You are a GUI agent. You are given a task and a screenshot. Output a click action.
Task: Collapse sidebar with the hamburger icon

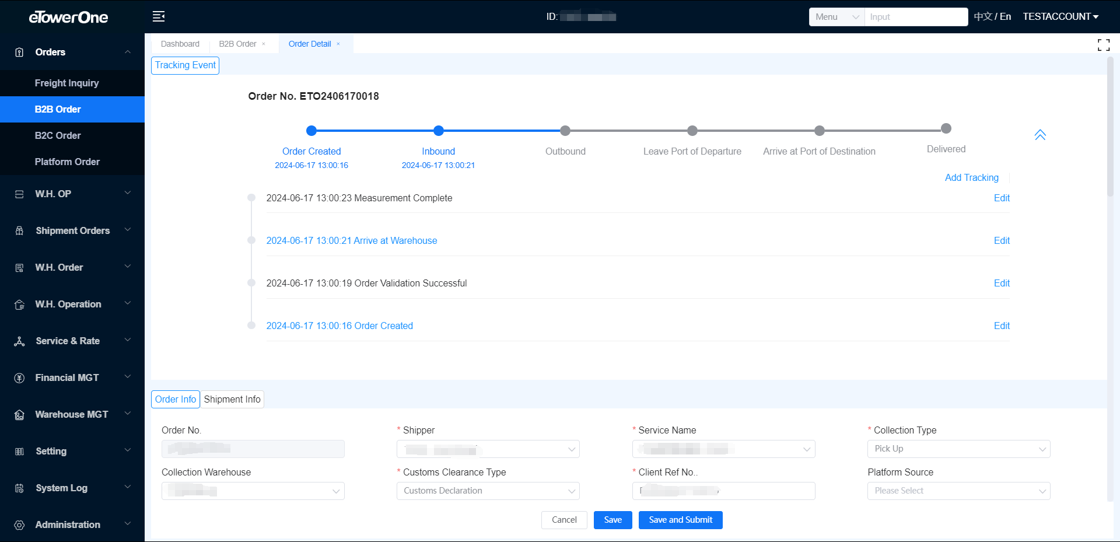(159, 16)
